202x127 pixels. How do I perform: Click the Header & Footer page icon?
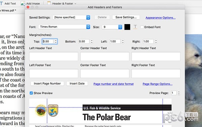point(49,3)
